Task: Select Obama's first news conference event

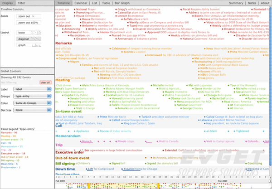Action: [x=118, y=78]
